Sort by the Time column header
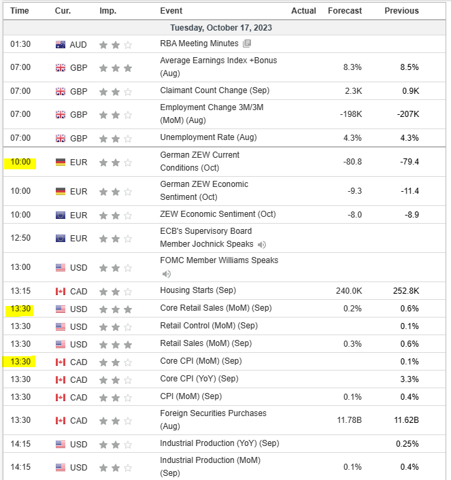The height and width of the screenshot is (480, 451). tap(20, 10)
